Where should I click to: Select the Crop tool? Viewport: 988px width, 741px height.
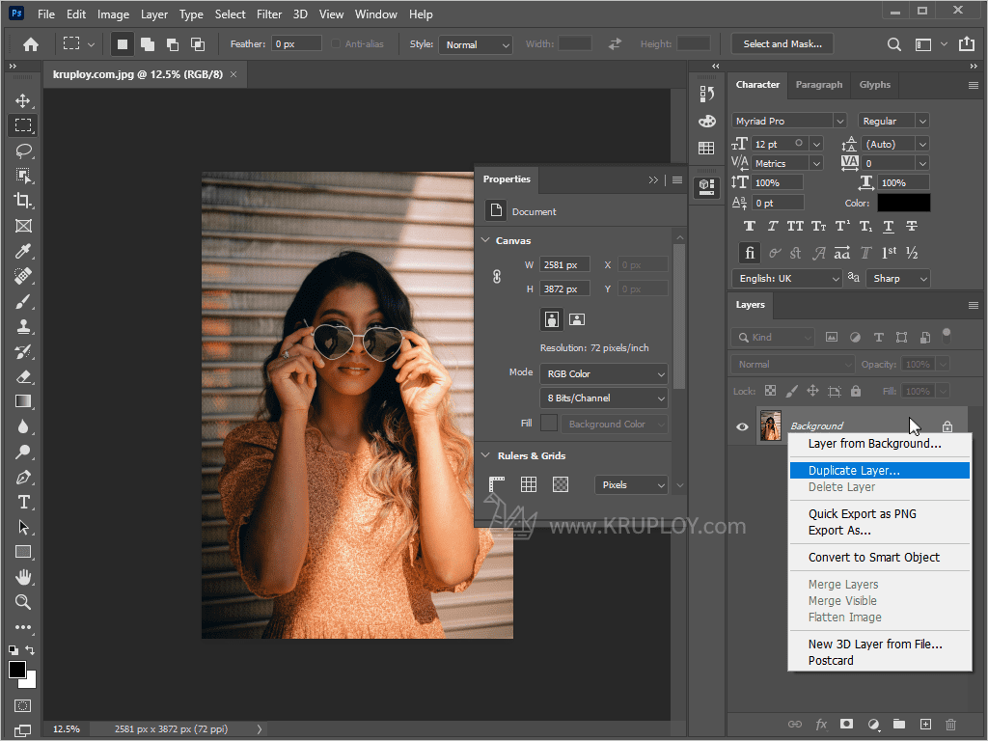coord(23,201)
